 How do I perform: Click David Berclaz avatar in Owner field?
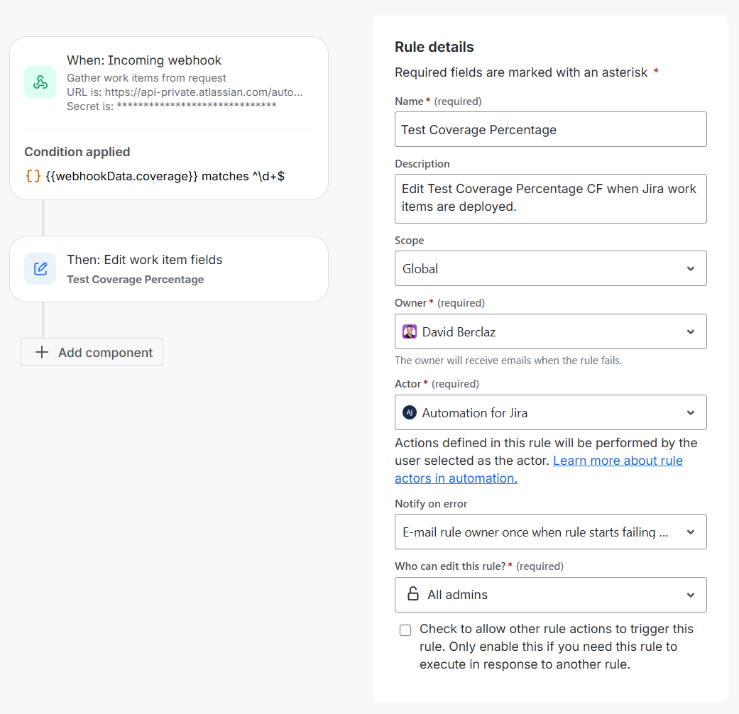pos(410,331)
